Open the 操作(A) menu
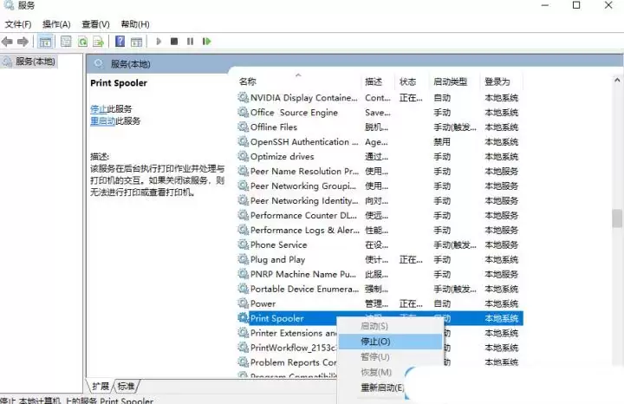 (x=56, y=24)
